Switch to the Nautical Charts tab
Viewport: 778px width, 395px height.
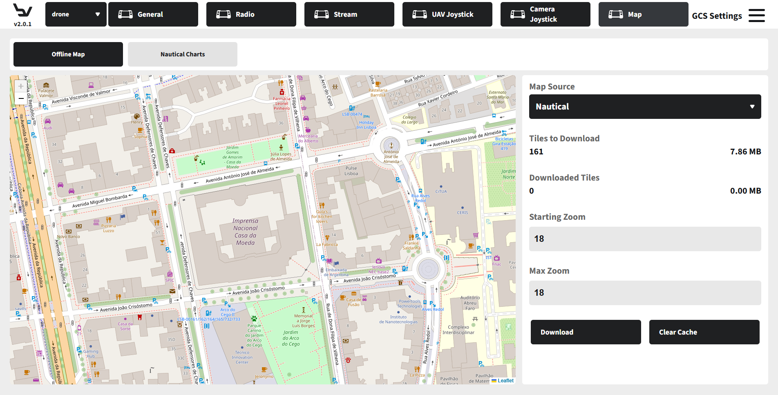click(x=183, y=54)
